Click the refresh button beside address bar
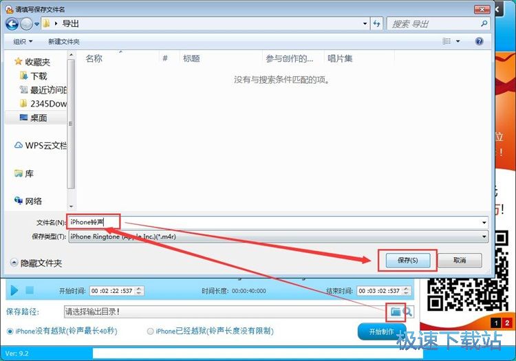The width and height of the screenshot is (516, 361). point(376,23)
